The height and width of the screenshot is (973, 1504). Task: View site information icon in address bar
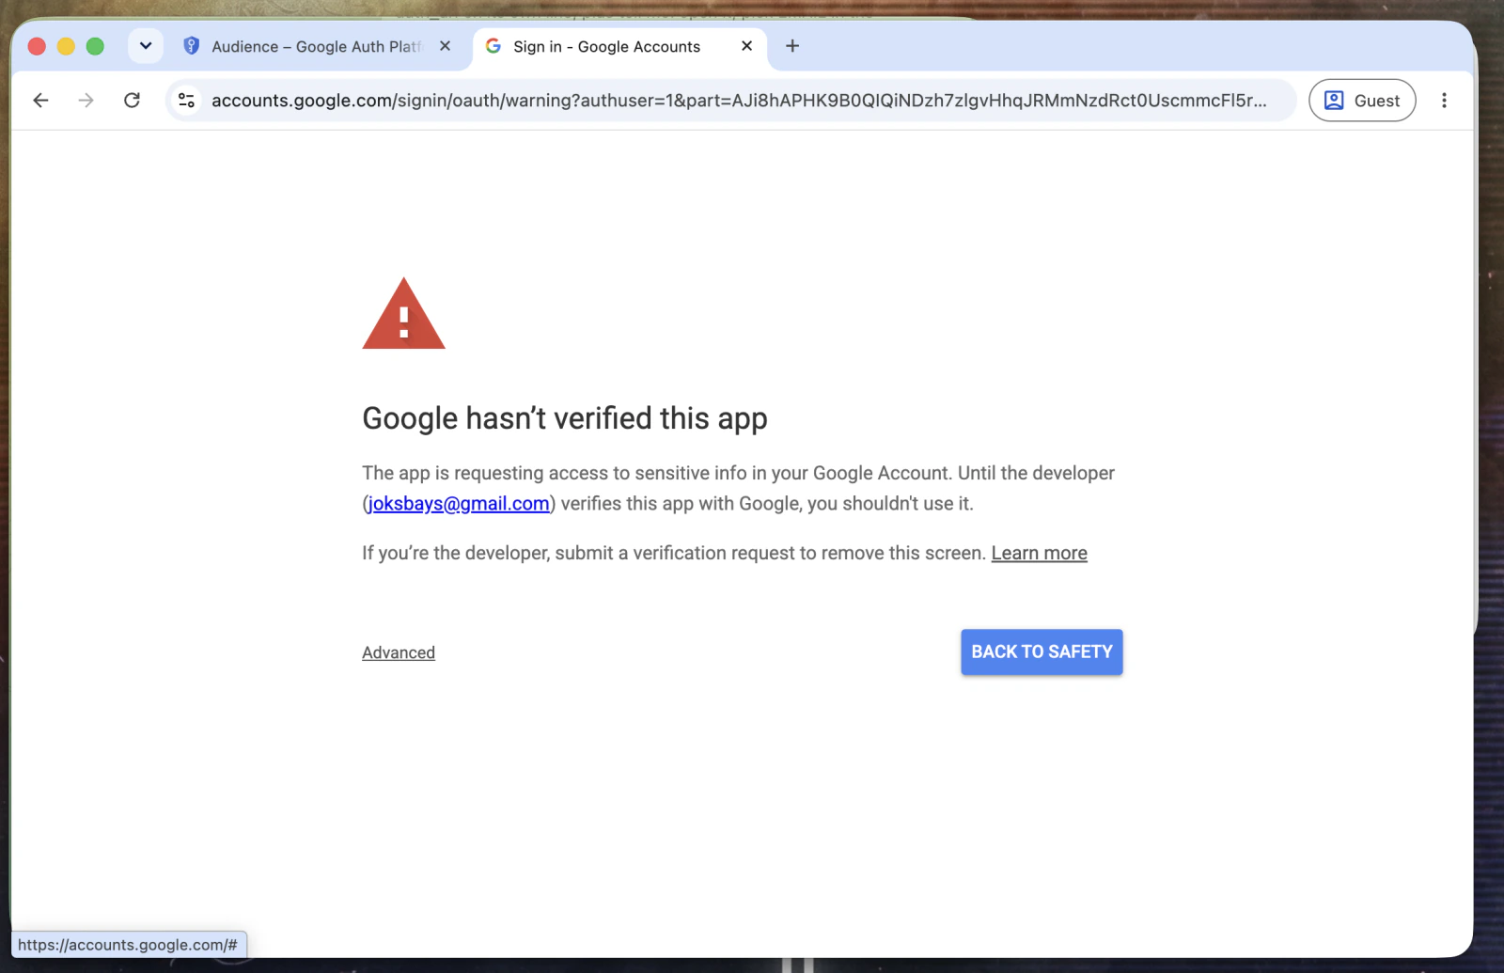(x=187, y=101)
